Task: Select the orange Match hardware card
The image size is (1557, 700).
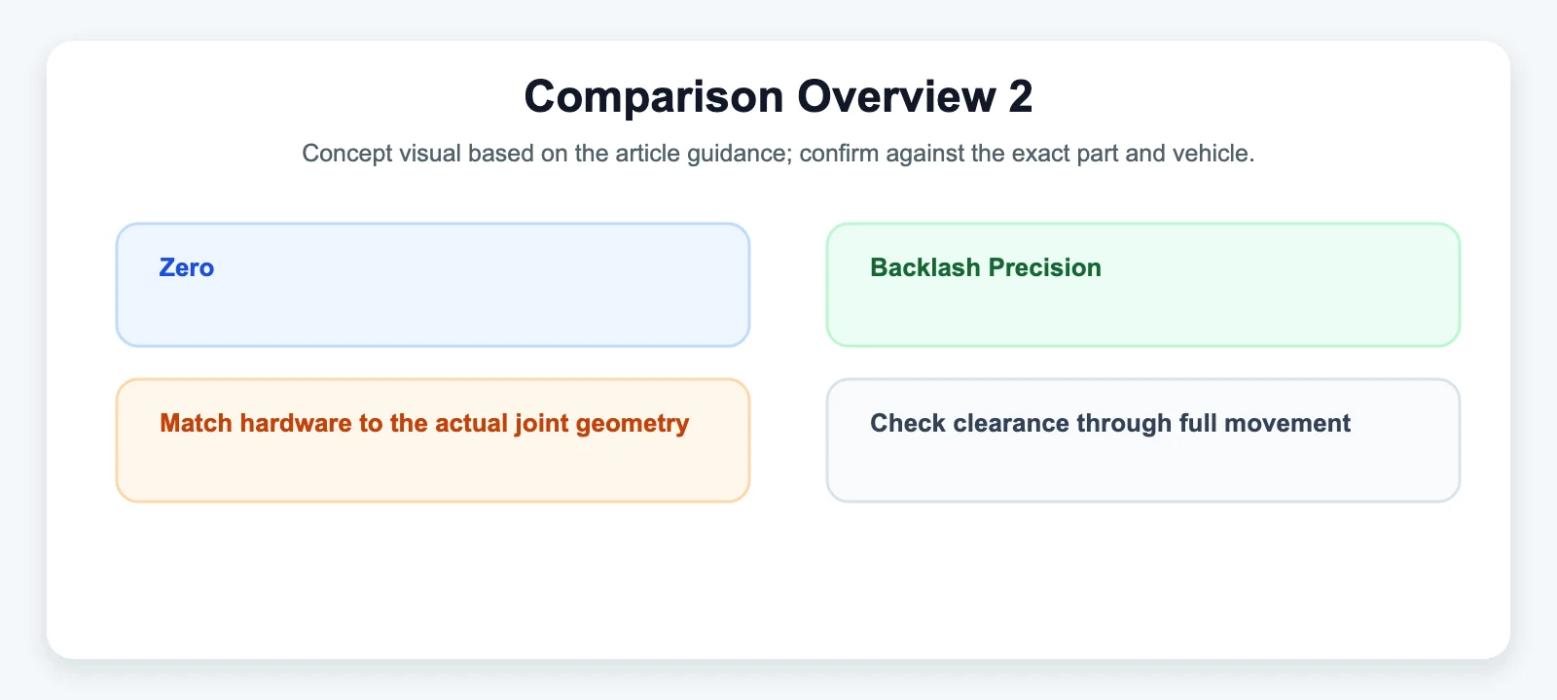Action: [x=433, y=440]
